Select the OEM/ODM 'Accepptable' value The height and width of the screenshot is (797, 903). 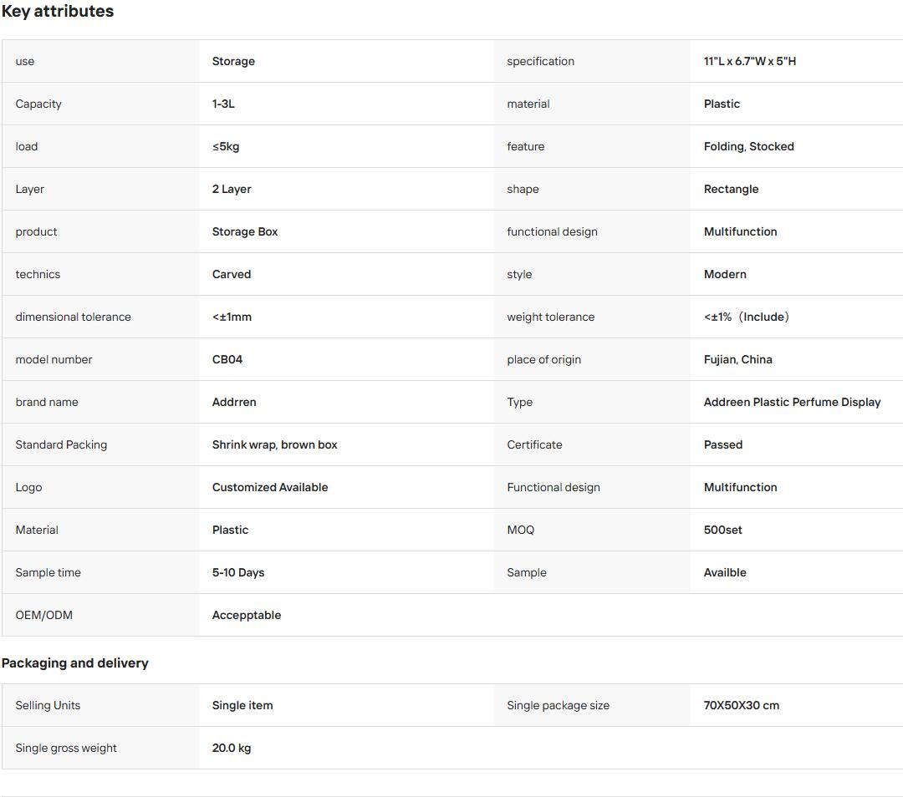(247, 615)
